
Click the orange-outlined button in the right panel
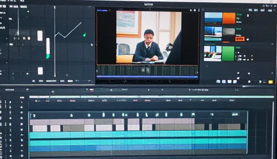click(x=240, y=39)
